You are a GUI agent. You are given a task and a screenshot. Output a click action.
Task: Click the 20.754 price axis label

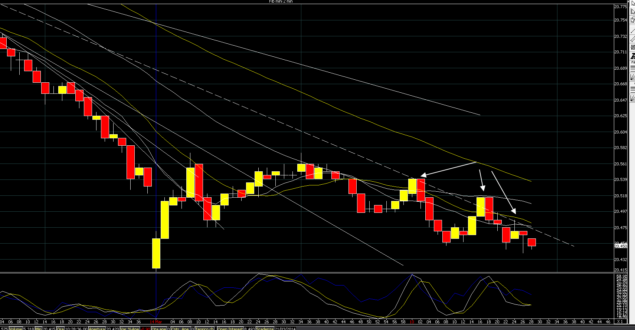tap(621, 20)
